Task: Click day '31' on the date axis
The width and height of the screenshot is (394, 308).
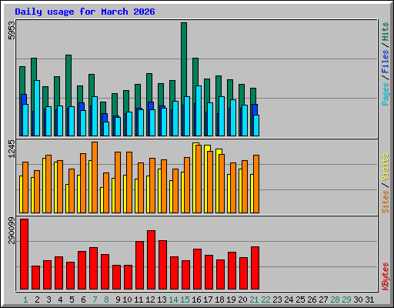Action: click(369, 300)
